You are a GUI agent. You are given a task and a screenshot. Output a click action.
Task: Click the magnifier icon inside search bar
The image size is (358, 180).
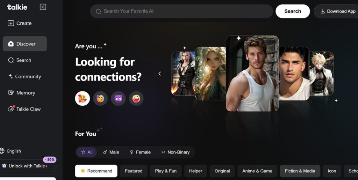(98, 11)
